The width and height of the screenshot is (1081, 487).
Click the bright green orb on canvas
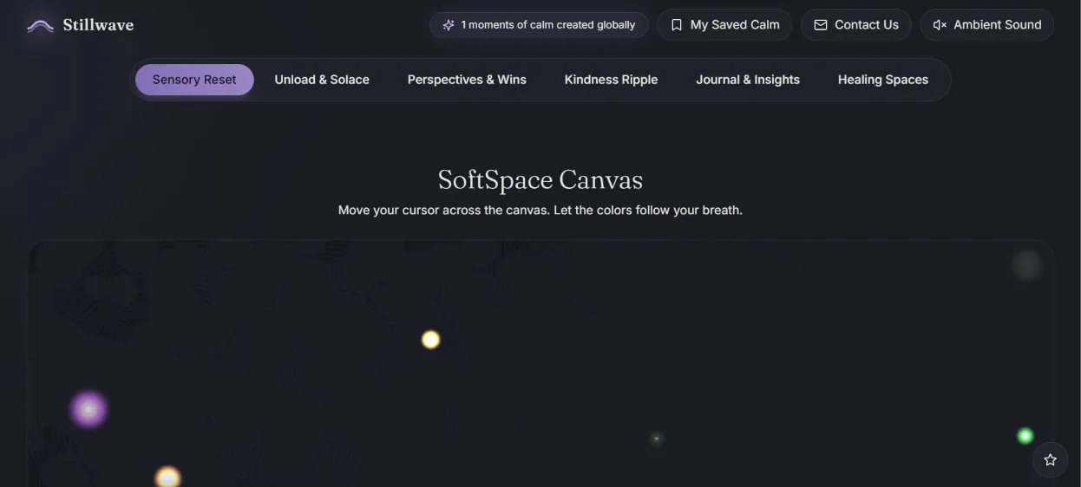1025,436
